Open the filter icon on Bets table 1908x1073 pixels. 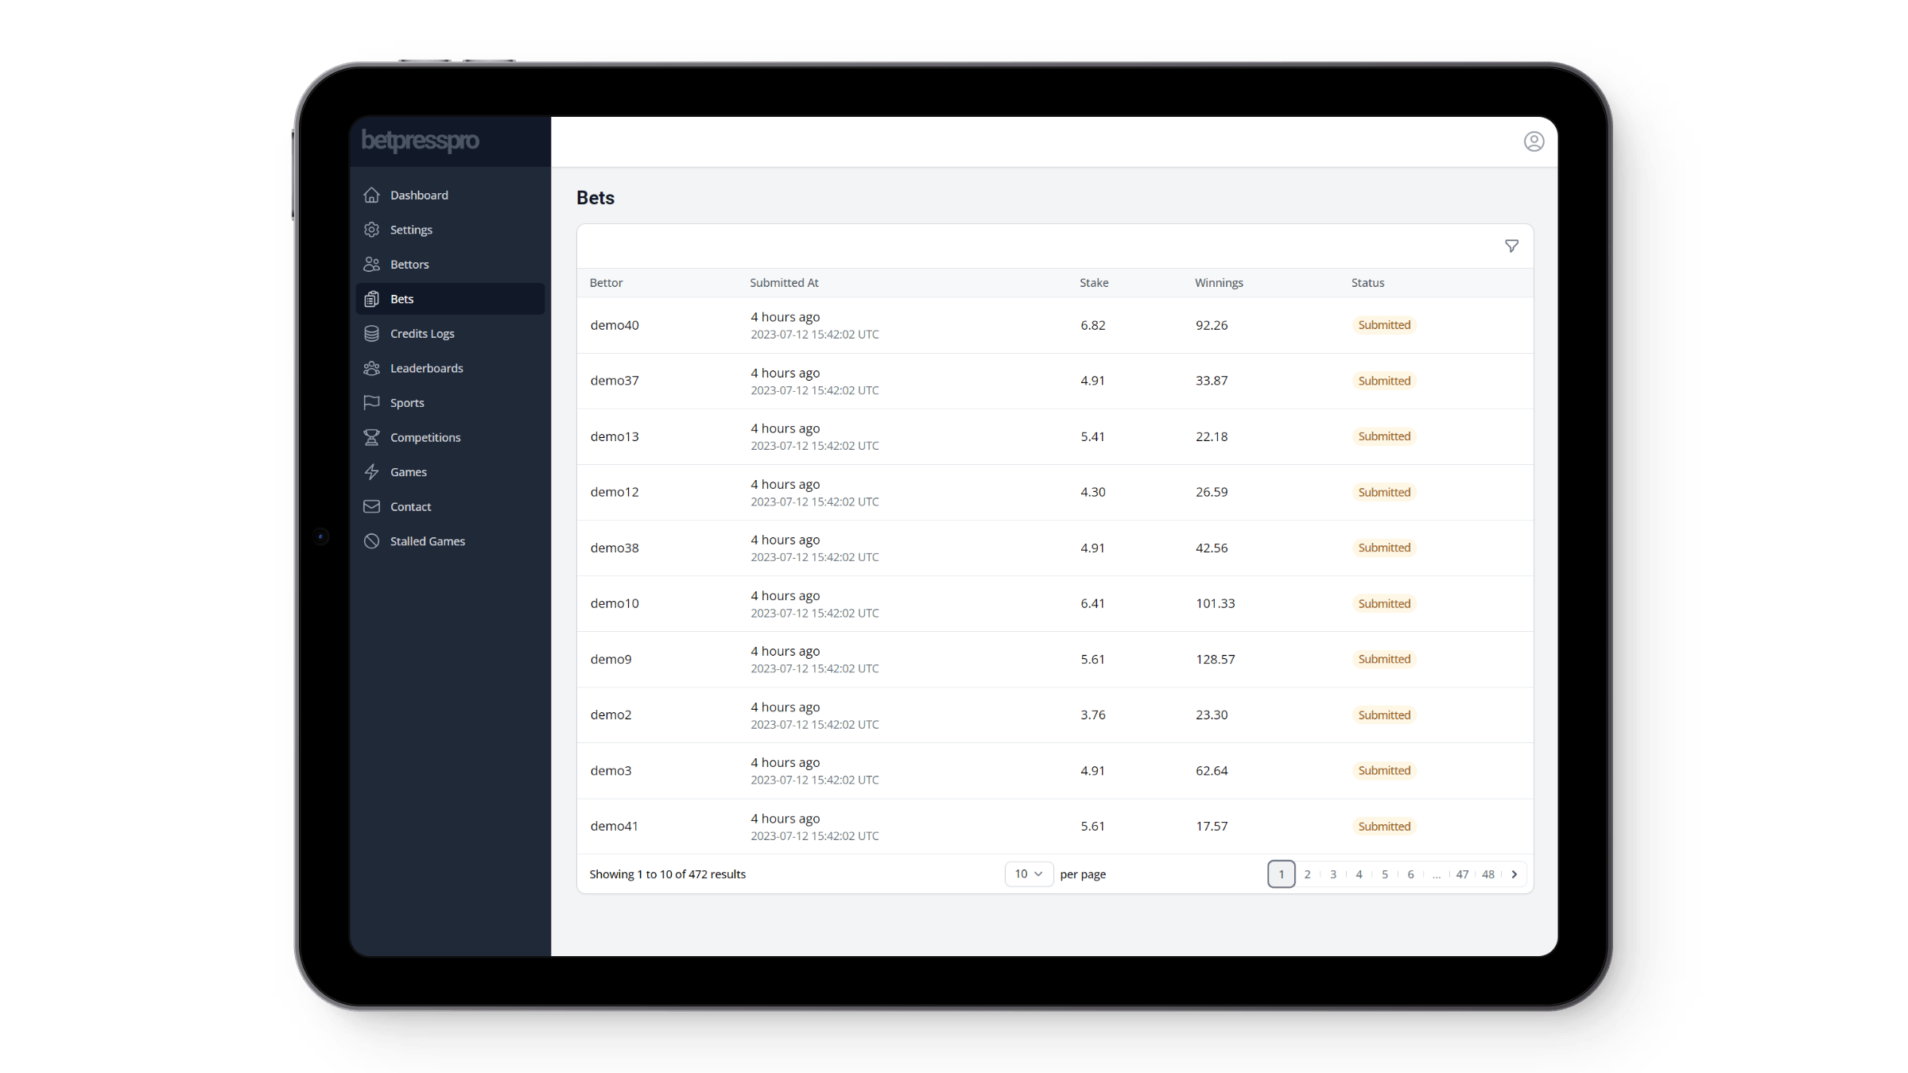[x=1512, y=246]
